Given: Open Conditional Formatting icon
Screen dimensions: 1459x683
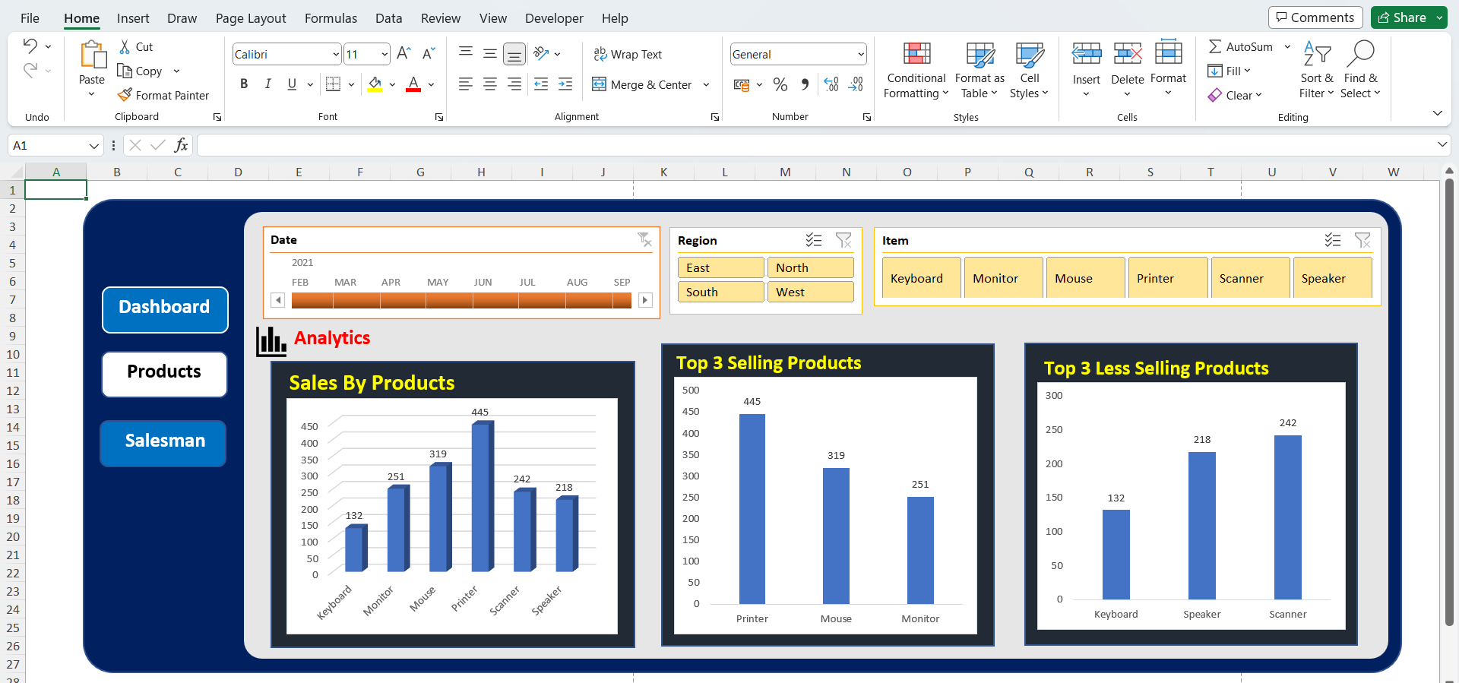Looking at the screenshot, I should click(916, 53).
